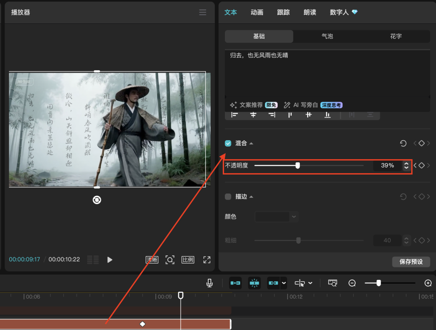Viewport: 436px width, 330px height.
Task: Open the keyboard shortcuts icon near the timeline
Action: pyautogui.click(x=332, y=283)
